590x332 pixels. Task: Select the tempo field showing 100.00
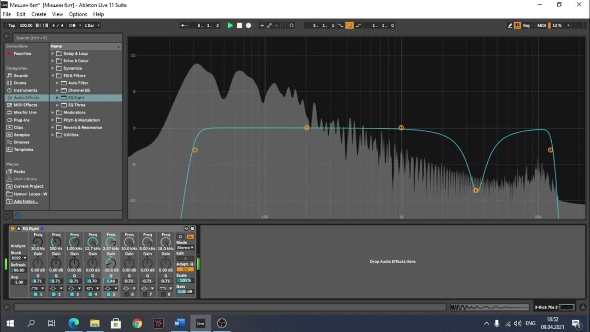point(26,25)
